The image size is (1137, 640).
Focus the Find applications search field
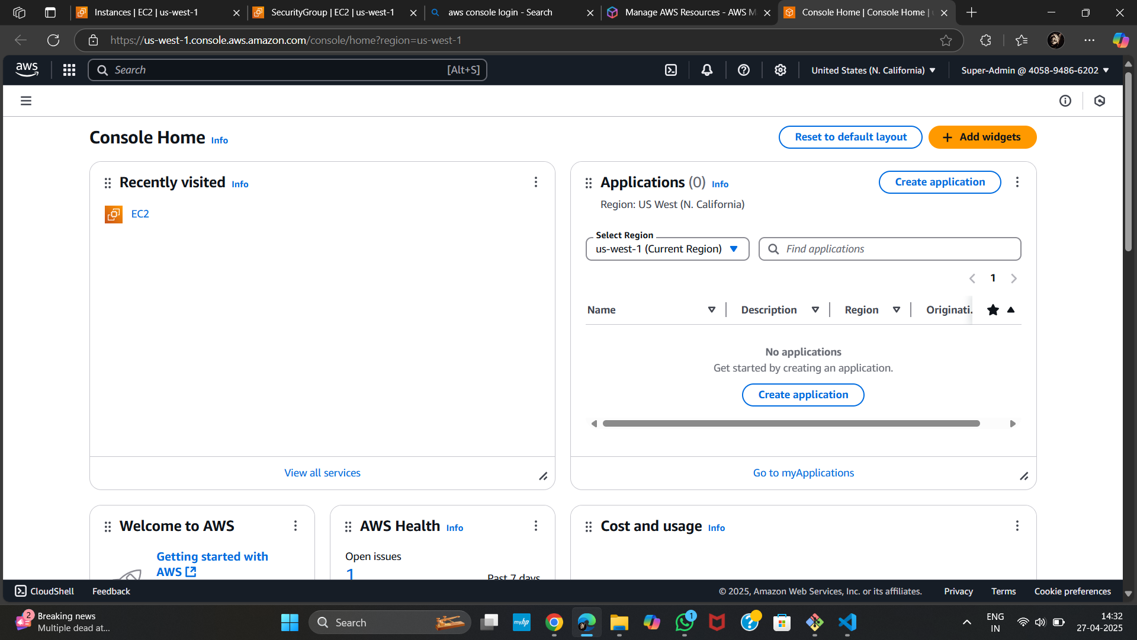click(x=889, y=249)
